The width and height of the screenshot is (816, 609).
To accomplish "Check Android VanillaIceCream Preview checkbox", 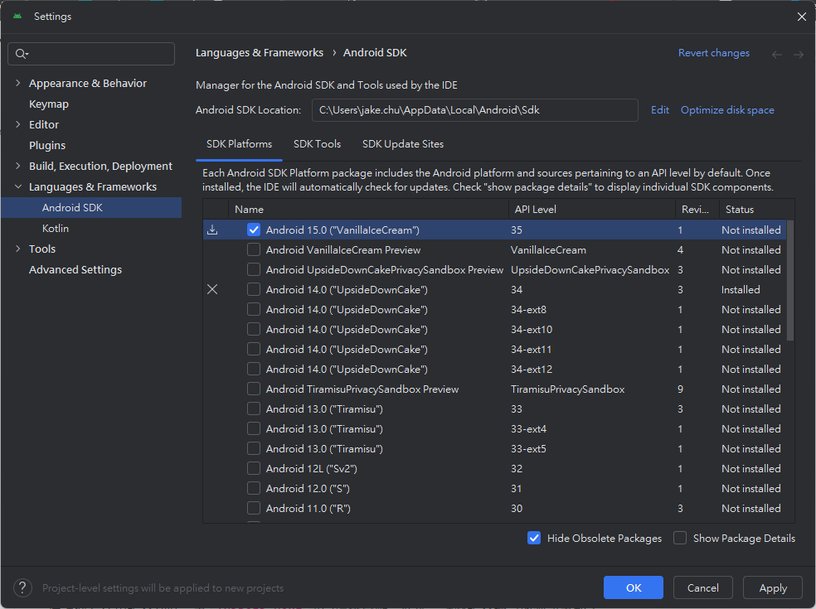I will 254,249.
